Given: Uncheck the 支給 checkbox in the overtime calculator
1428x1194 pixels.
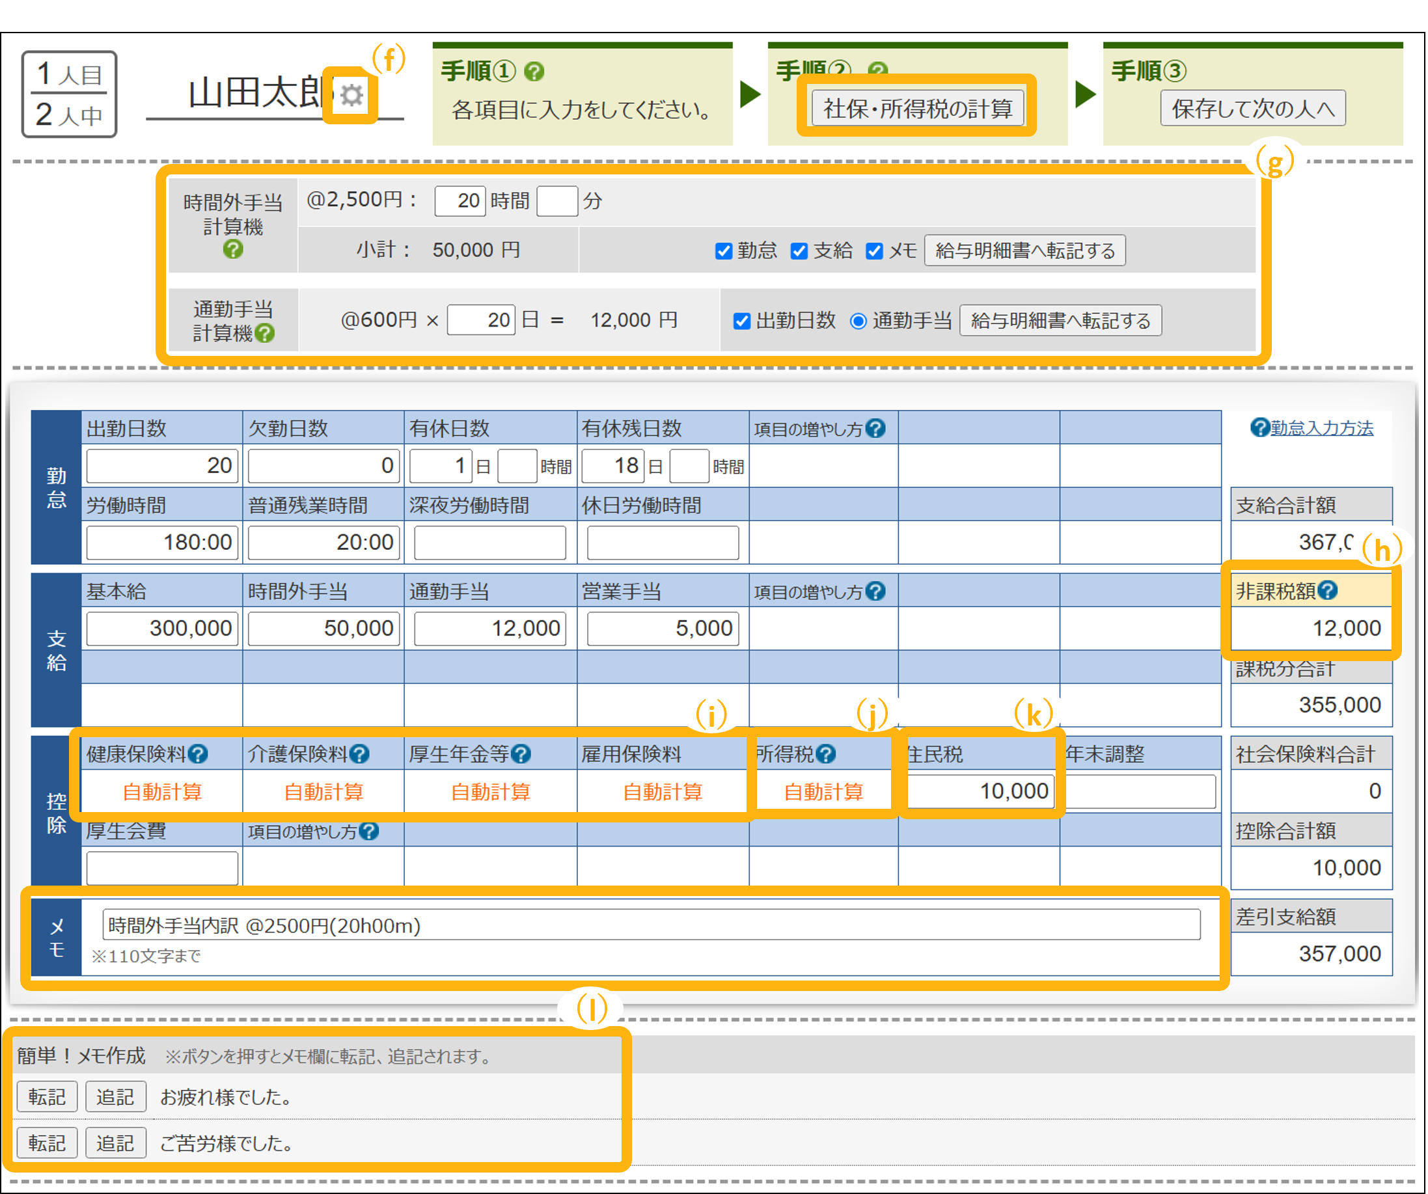Looking at the screenshot, I should tap(799, 251).
